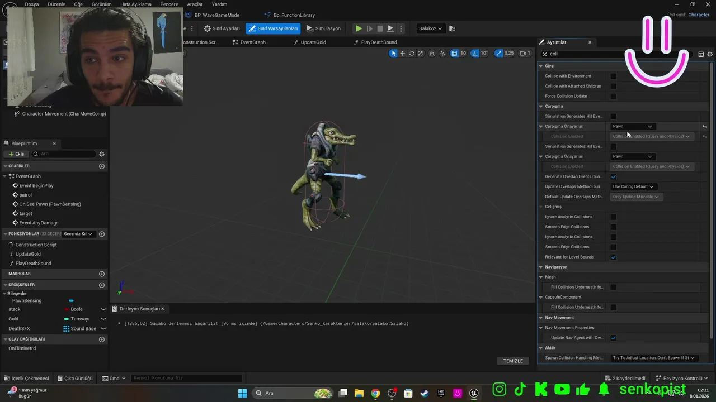Click the find debug object icon beside Salako2
The width and height of the screenshot is (716, 402).
[453, 28]
